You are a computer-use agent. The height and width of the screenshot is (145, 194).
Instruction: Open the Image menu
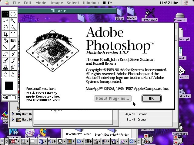(x=57, y=3)
